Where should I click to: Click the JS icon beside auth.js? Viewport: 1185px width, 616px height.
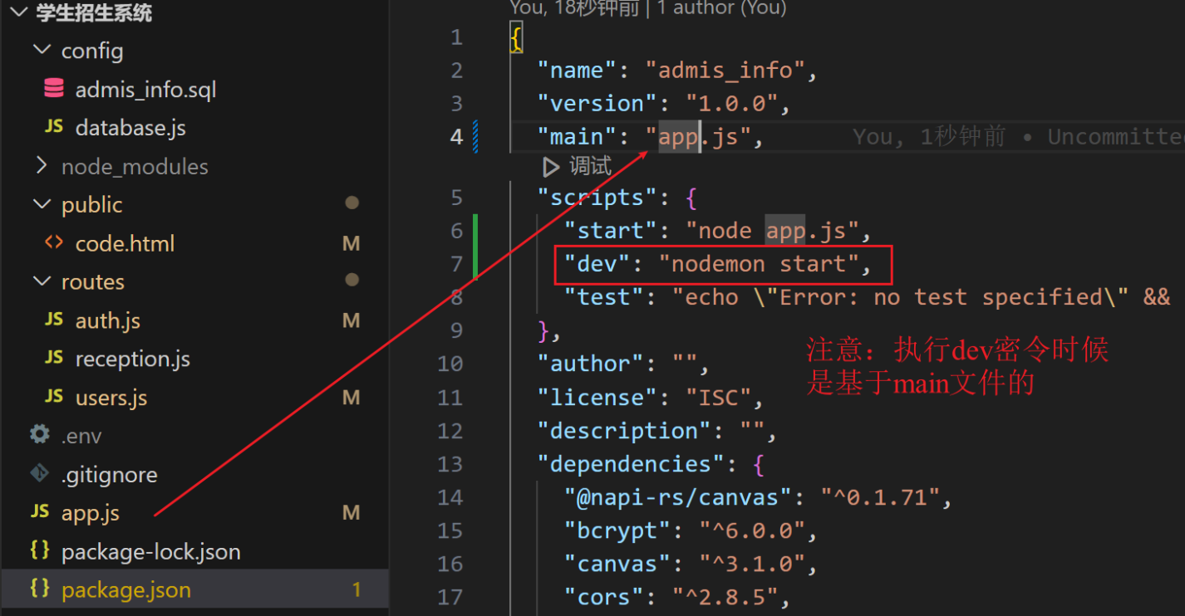click(x=54, y=320)
